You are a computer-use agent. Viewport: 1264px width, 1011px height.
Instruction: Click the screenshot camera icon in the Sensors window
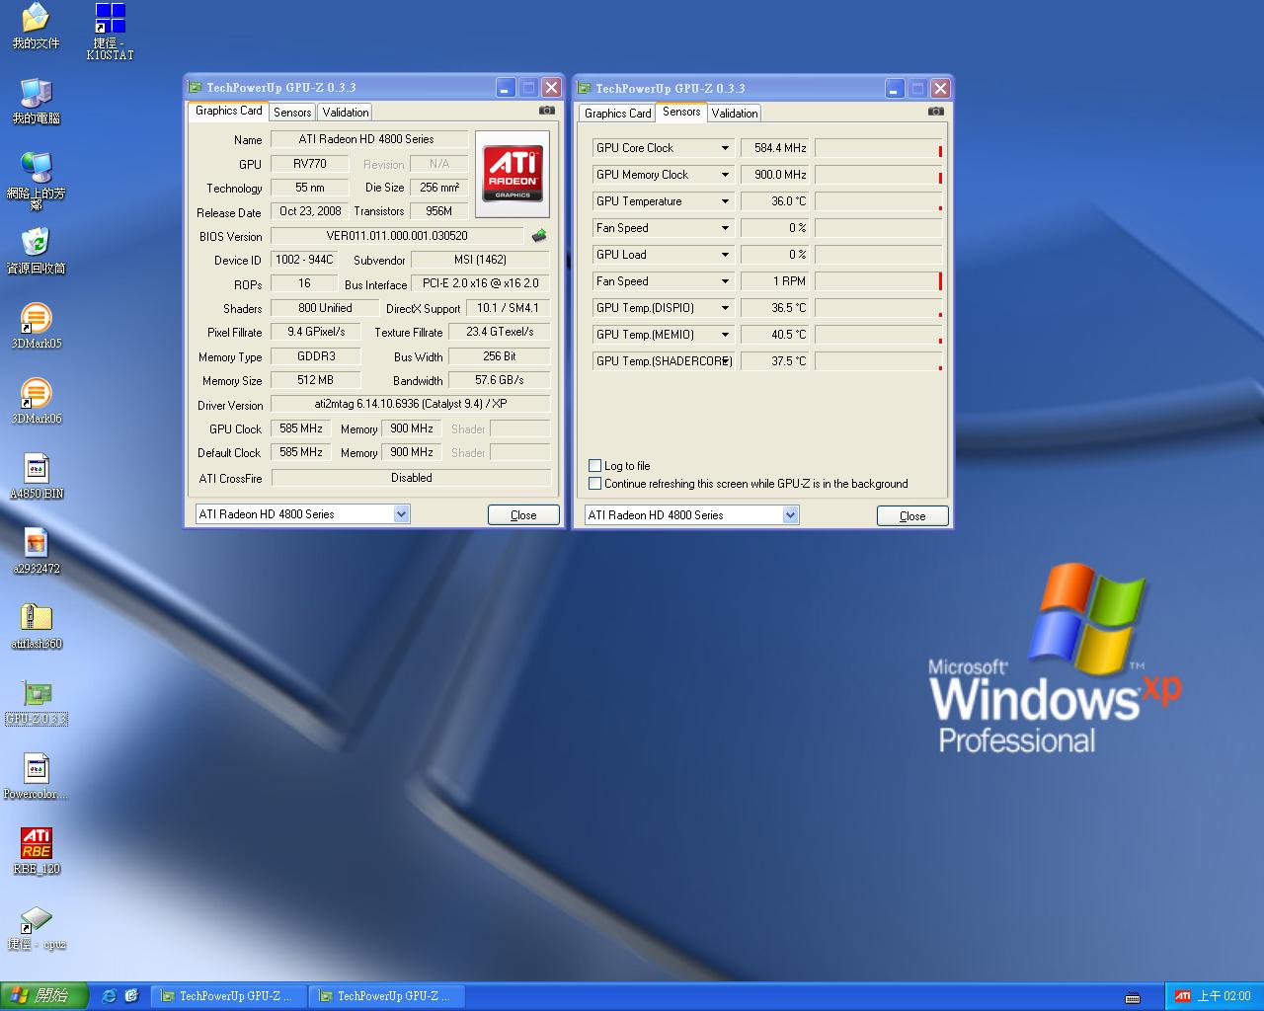tap(935, 112)
